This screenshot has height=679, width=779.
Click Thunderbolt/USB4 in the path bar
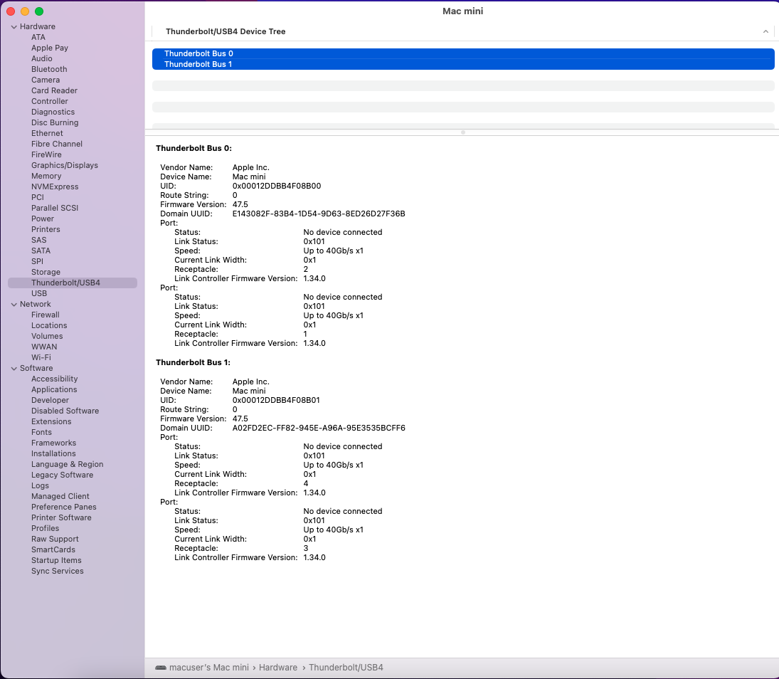pyautogui.click(x=346, y=668)
